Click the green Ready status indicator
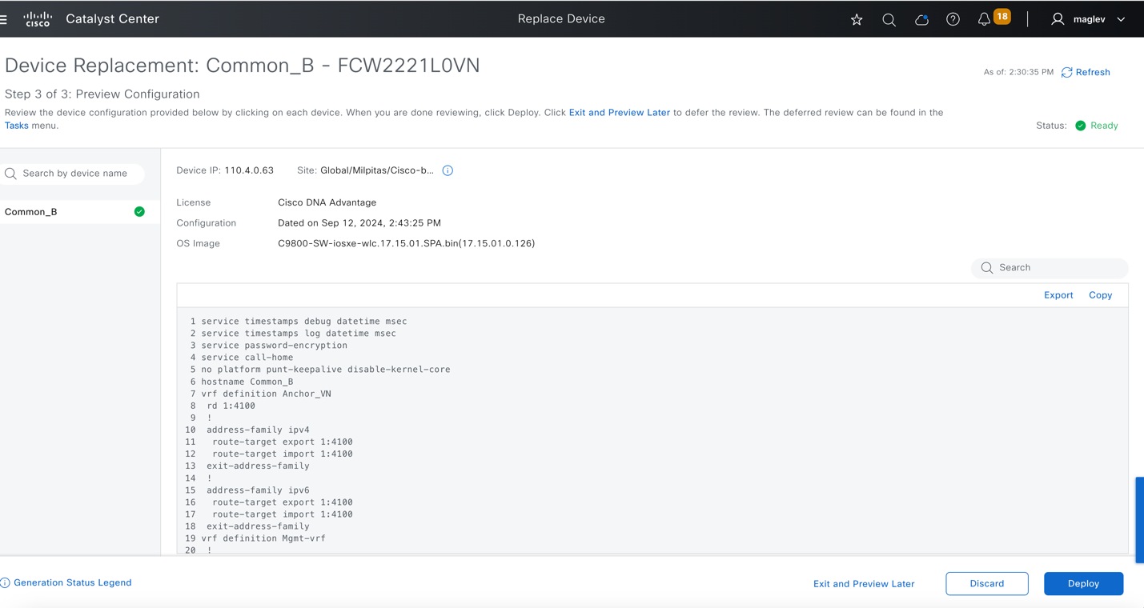The height and width of the screenshot is (608, 1144). point(1080,125)
